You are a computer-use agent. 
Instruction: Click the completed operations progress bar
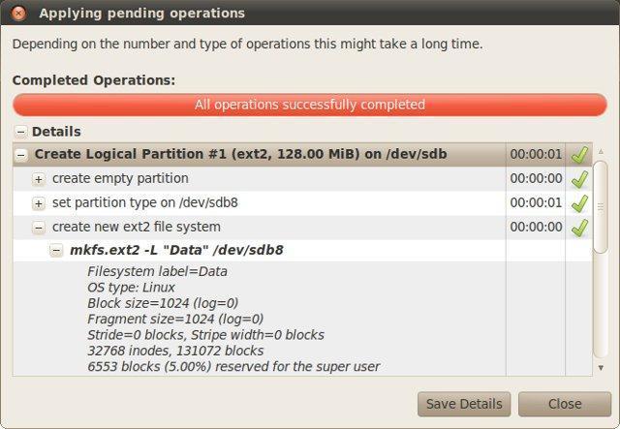pyautogui.click(x=309, y=105)
